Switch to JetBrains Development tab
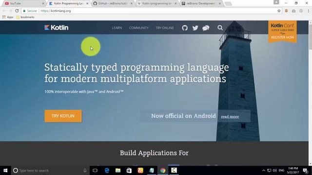 pyautogui.click(x=201, y=3)
